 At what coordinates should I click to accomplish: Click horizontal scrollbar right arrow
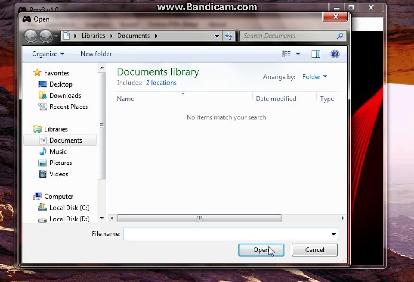coord(343,218)
